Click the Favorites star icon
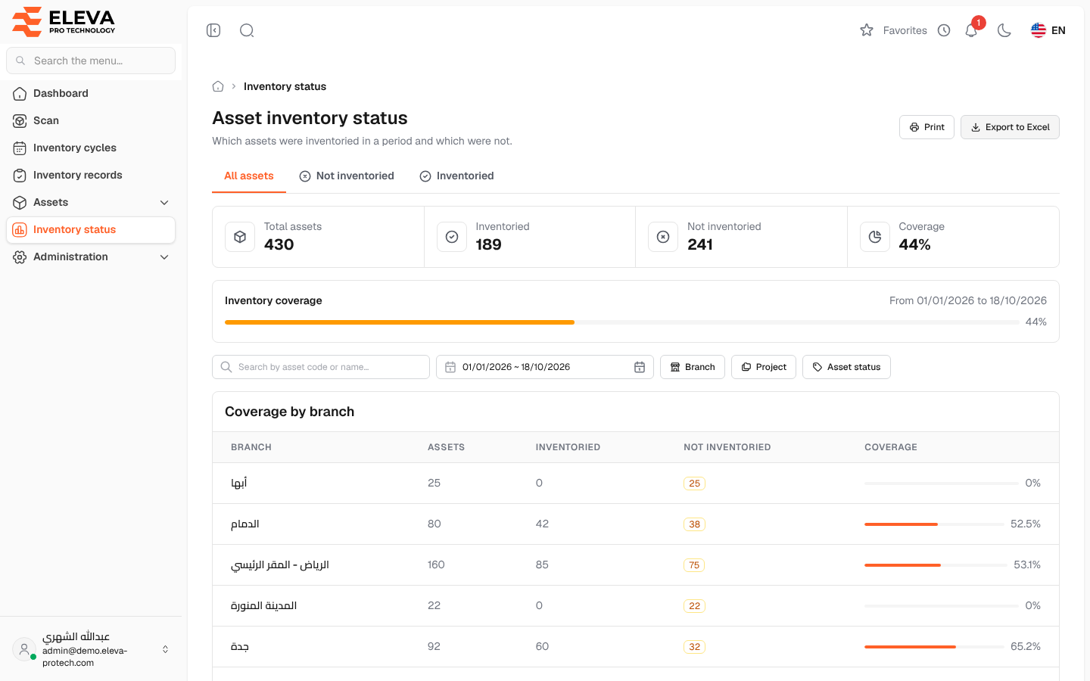 point(867,30)
